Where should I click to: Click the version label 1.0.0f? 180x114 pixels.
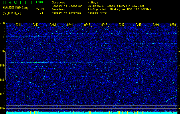39,2
